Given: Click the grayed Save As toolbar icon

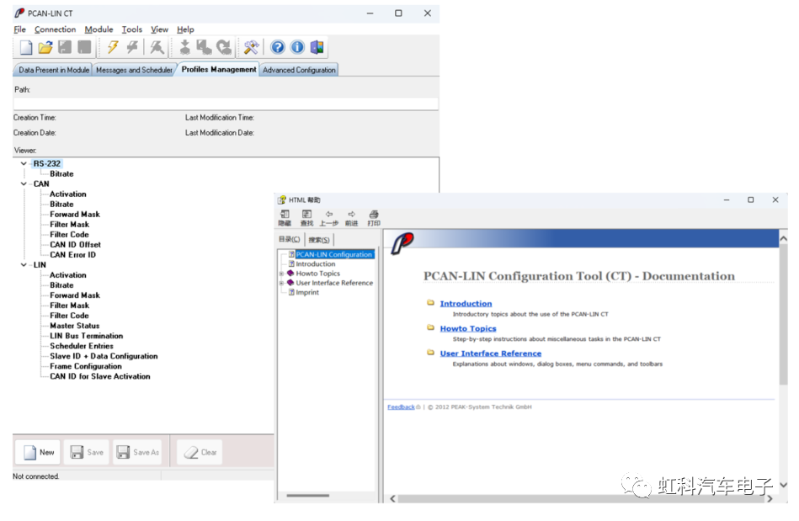Looking at the screenshot, I should point(84,47).
